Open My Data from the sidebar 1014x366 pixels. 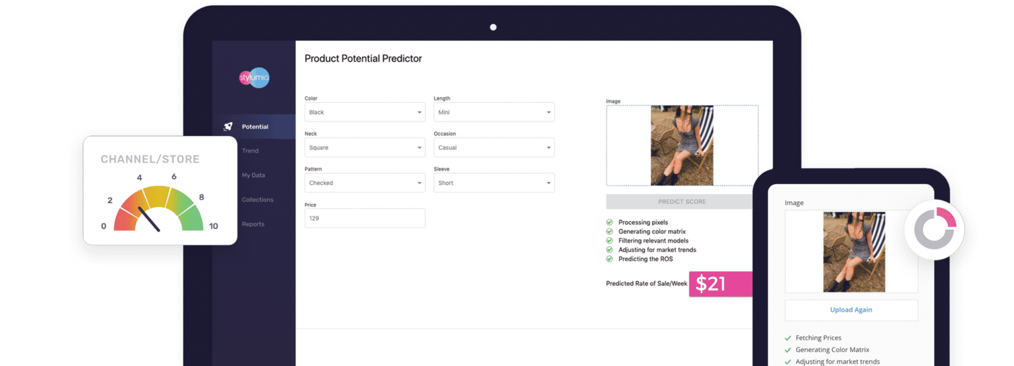(x=253, y=175)
